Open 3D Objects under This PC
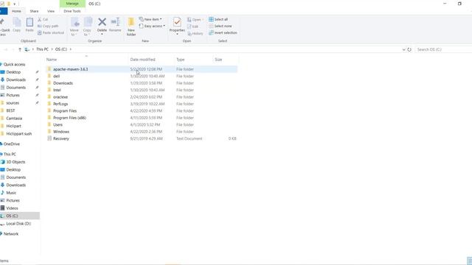The image size is (472, 265). click(15, 162)
